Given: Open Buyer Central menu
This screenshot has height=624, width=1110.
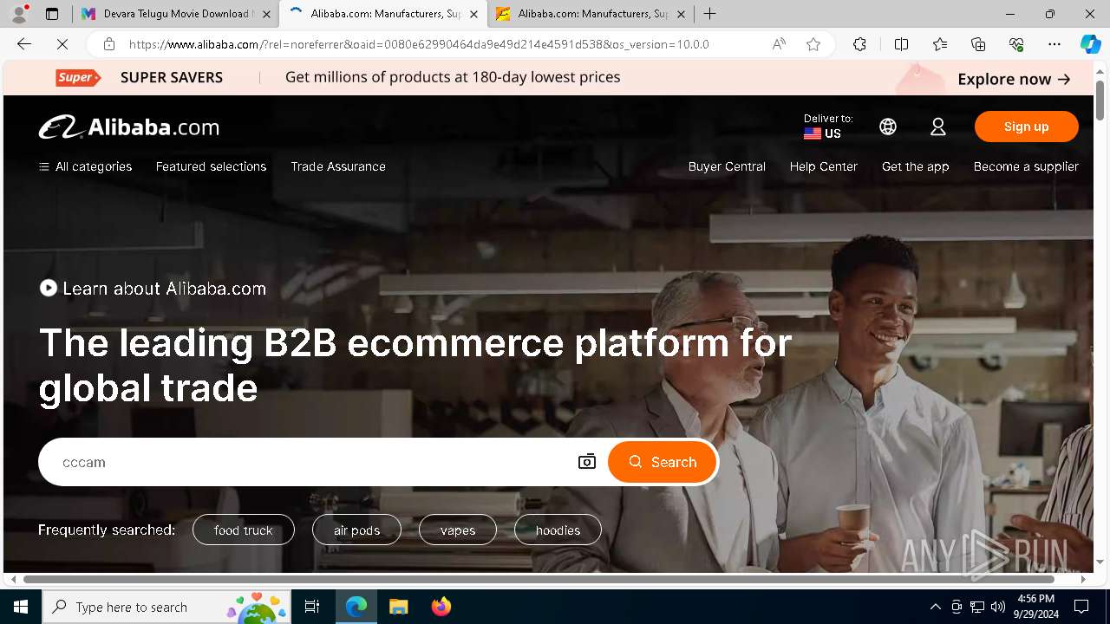Looking at the screenshot, I should click(x=727, y=166).
